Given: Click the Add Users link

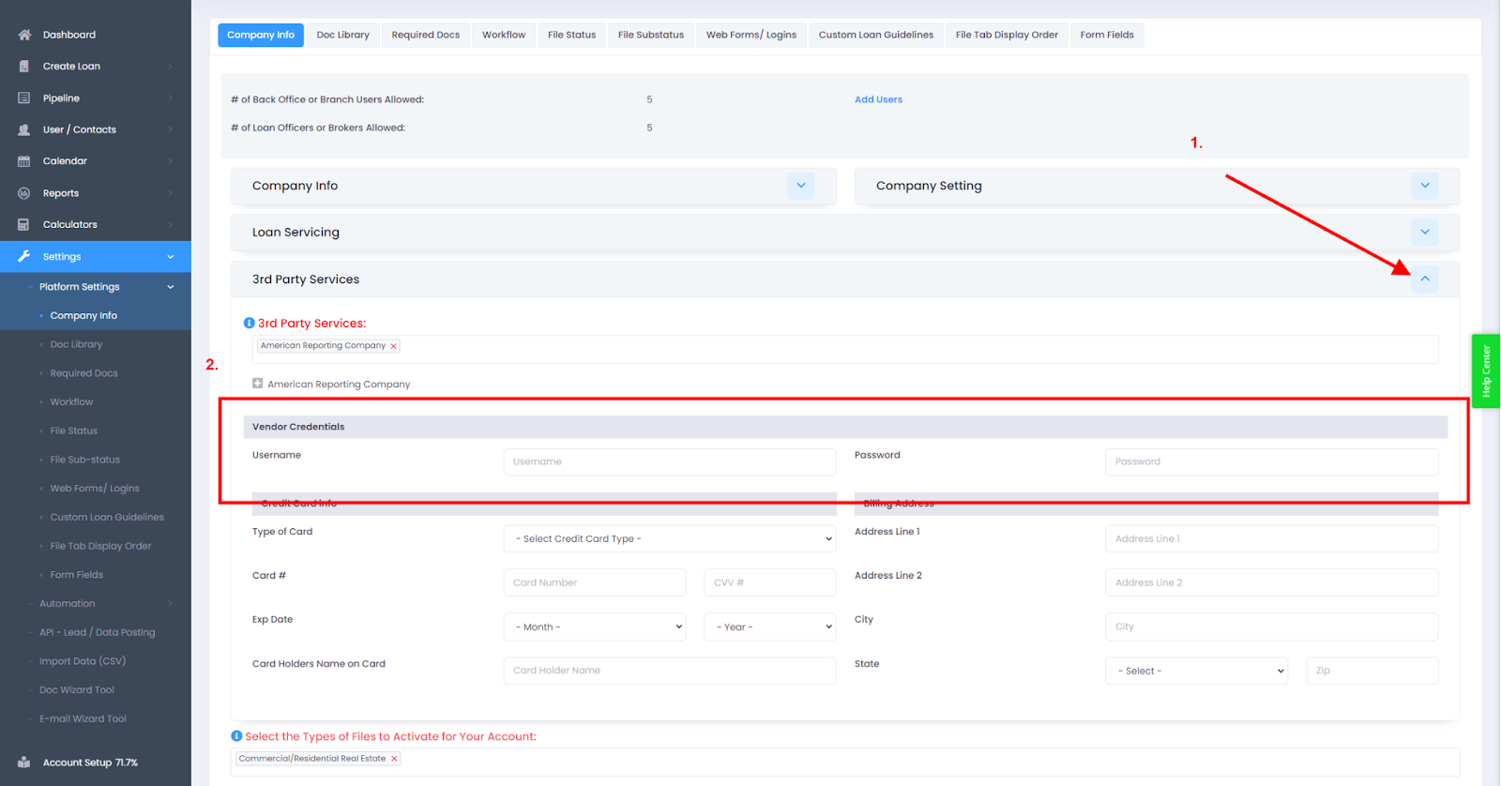Looking at the screenshot, I should (x=878, y=99).
